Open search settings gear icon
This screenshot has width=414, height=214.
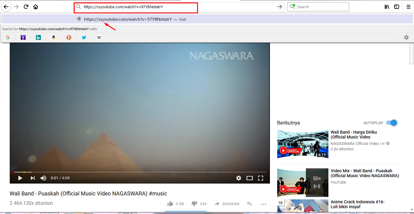pyautogui.click(x=406, y=37)
